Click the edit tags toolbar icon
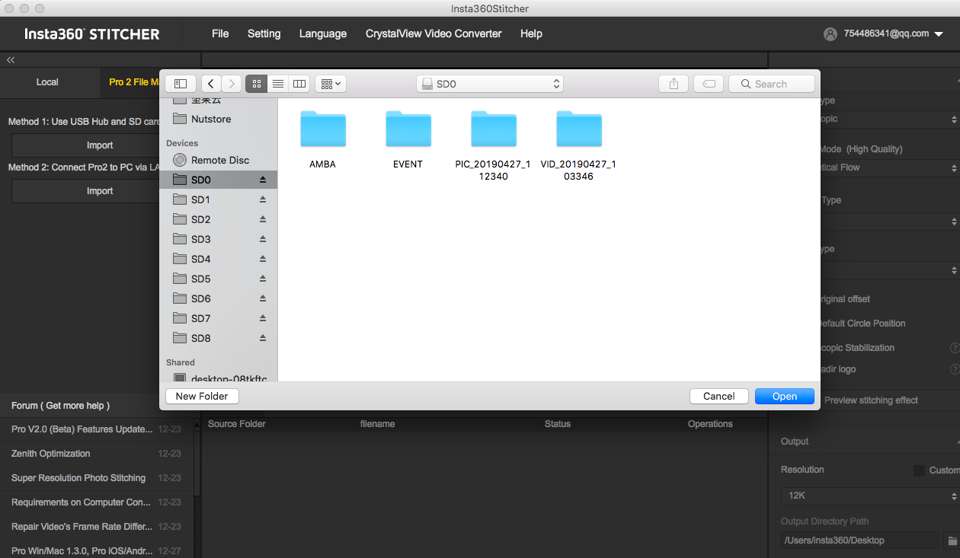Screen dimensions: 960x558 709,84
